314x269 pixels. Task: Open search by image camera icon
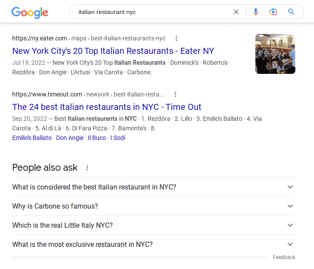pos(273,12)
